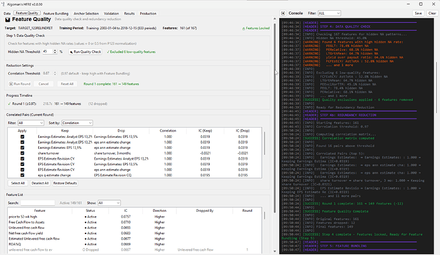The height and width of the screenshot is (255, 440).
Task: Click the TARGET_123RELINDRET target value
Action: coord(35,28)
